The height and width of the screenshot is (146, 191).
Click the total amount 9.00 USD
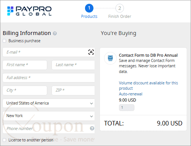(170, 123)
